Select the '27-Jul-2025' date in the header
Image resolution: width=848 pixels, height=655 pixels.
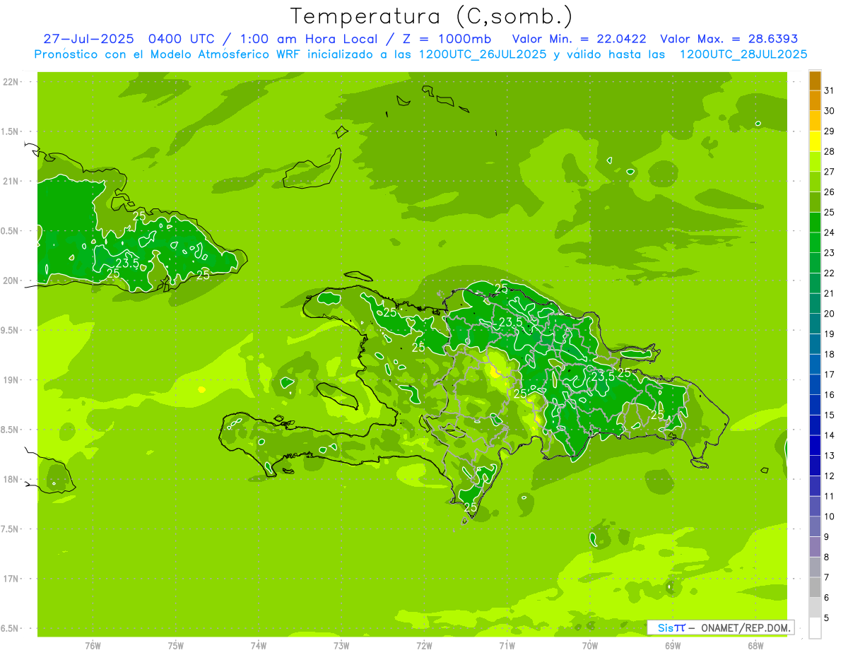coord(88,39)
